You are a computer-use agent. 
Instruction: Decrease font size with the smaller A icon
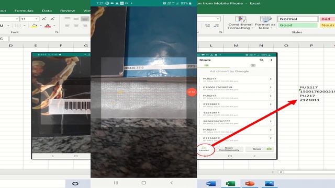tap(52, 19)
